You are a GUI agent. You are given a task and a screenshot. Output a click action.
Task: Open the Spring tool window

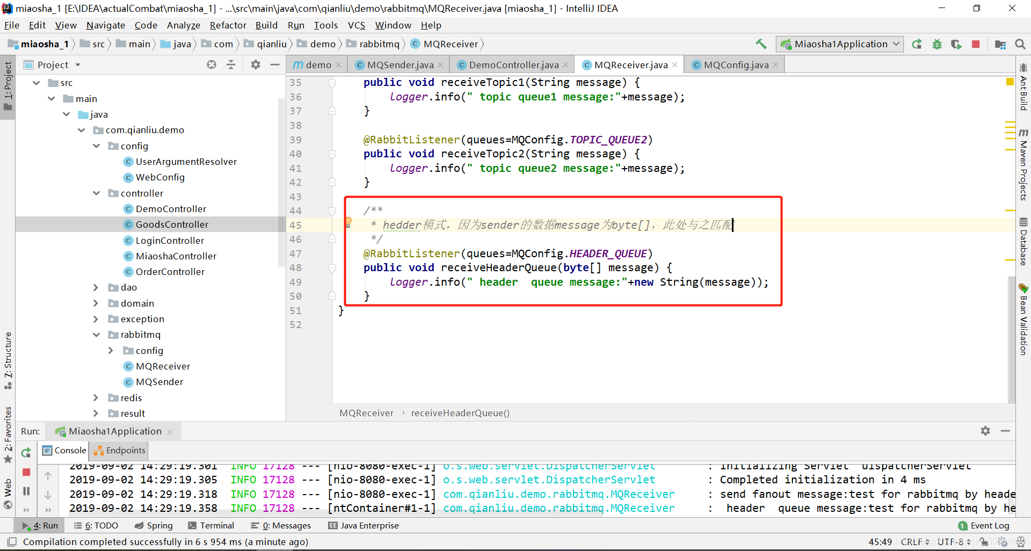click(154, 526)
